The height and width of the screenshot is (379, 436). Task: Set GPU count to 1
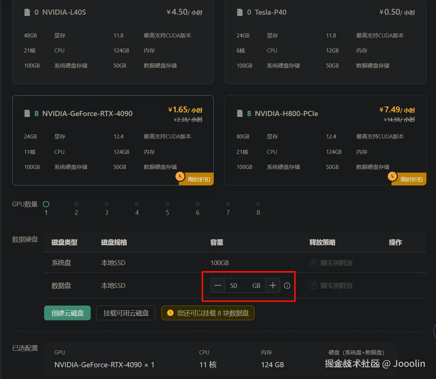(46, 205)
